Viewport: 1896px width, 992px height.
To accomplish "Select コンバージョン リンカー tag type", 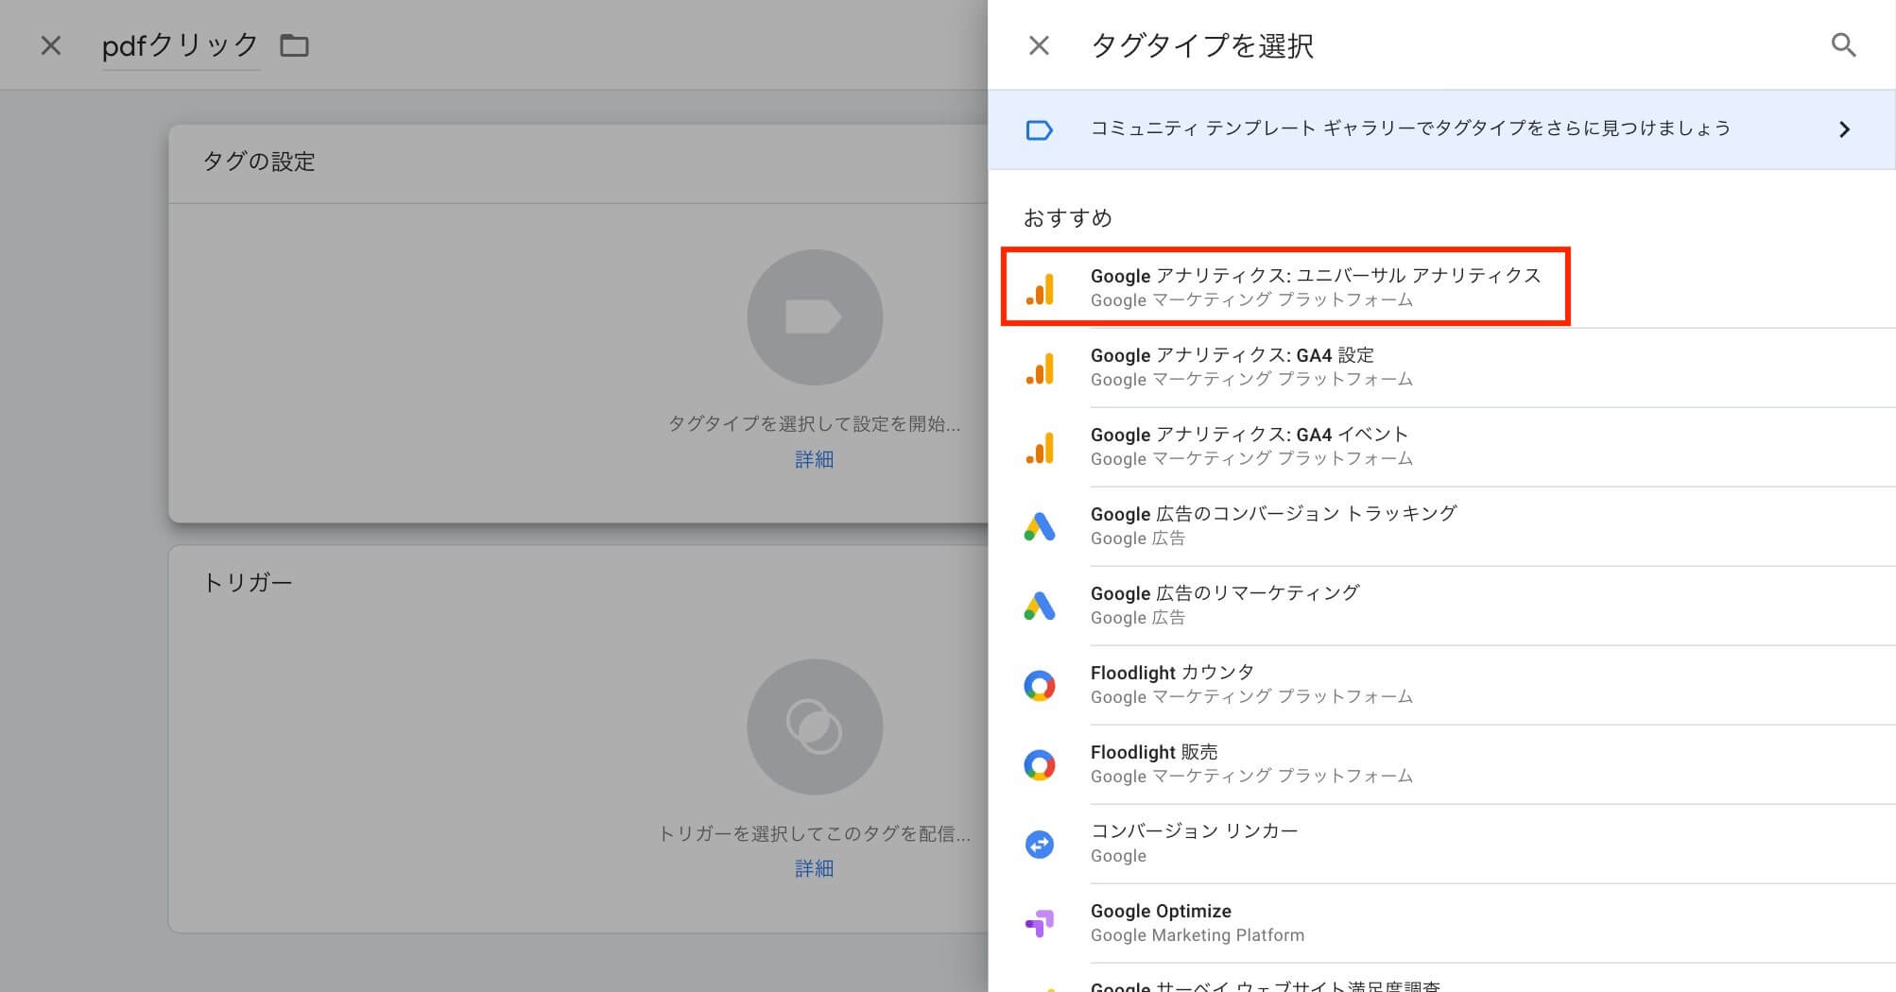I will coord(1441,844).
